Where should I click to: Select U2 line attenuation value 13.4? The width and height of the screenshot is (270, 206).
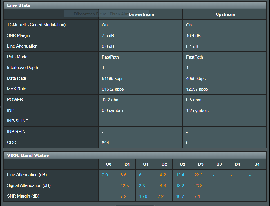tap(180, 175)
